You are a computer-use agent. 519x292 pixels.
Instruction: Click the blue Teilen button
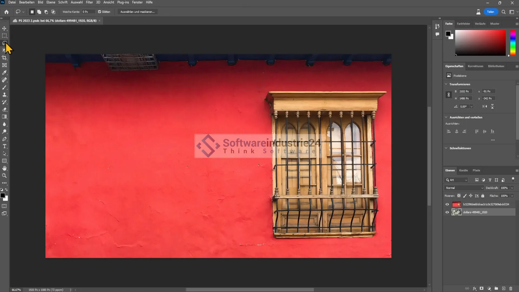(490, 12)
